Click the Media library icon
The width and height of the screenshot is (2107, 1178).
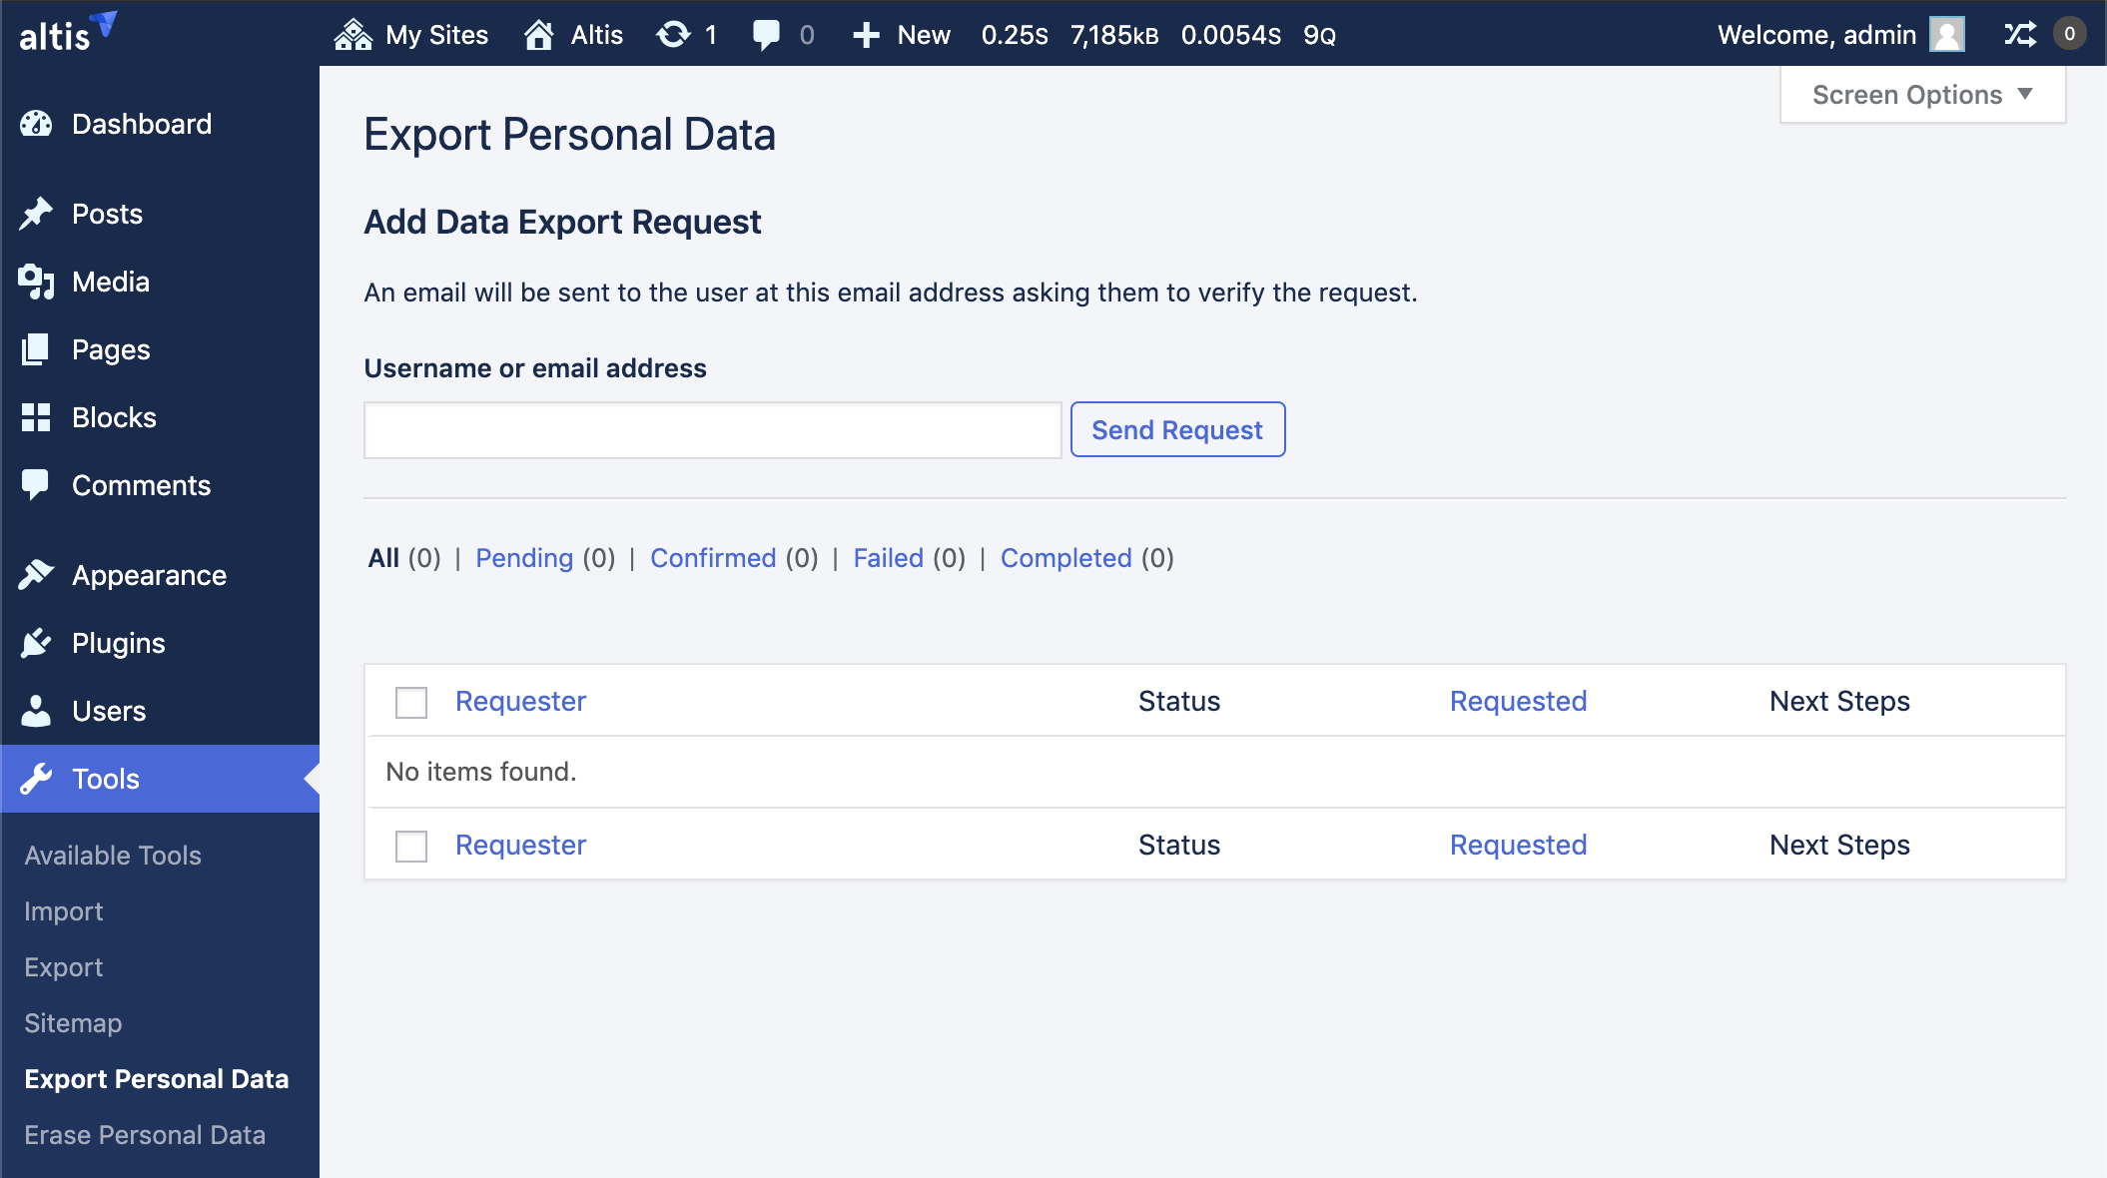point(36,282)
